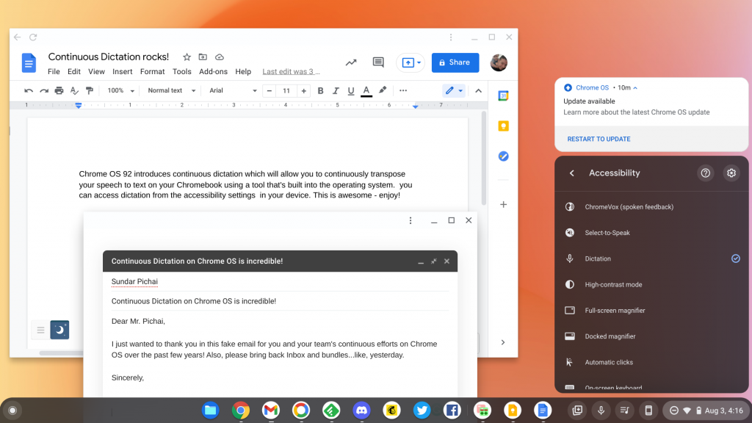Turn on High-contrast mode
The height and width of the screenshot is (423, 752).
651,284
